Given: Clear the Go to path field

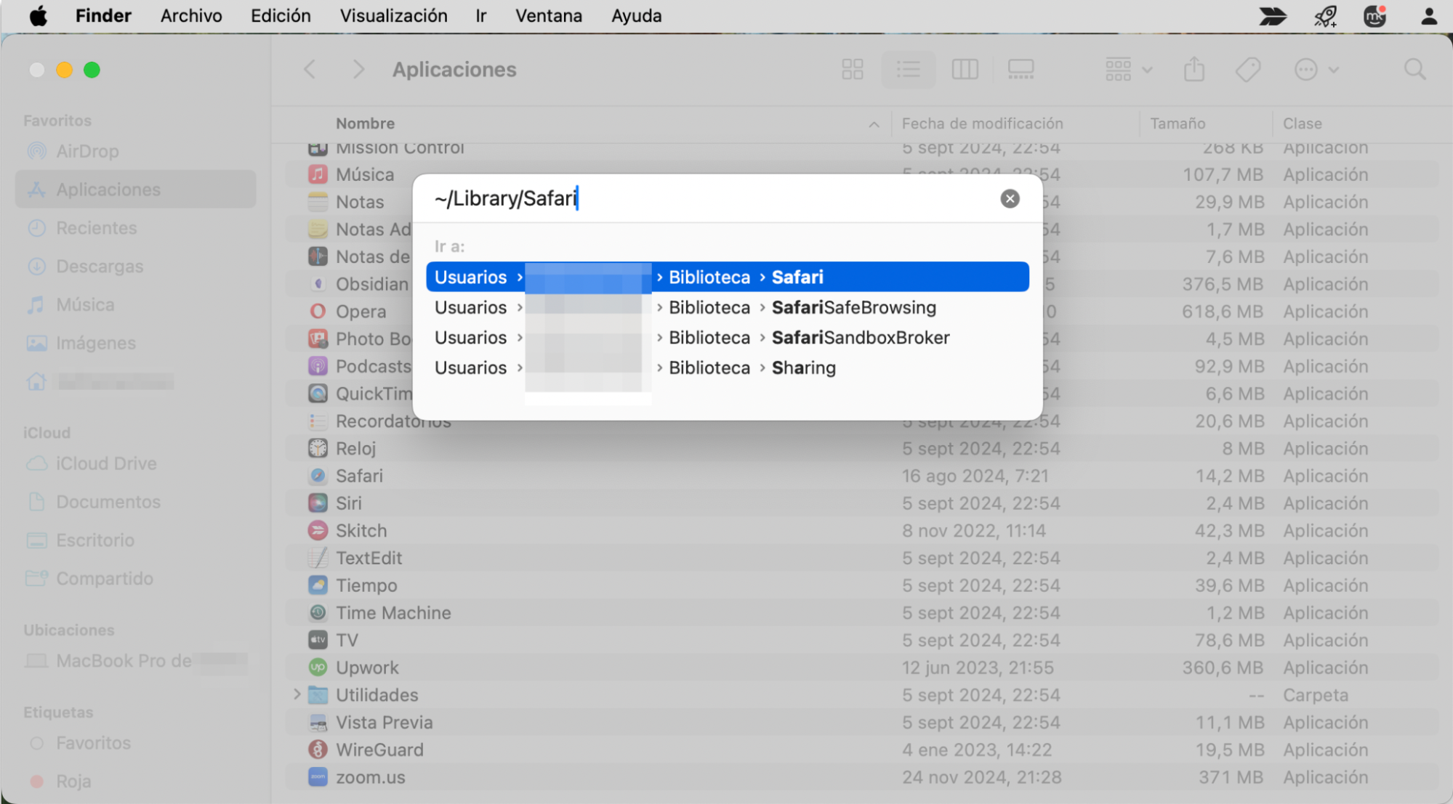Looking at the screenshot, I should click(x=1010, y=198).
